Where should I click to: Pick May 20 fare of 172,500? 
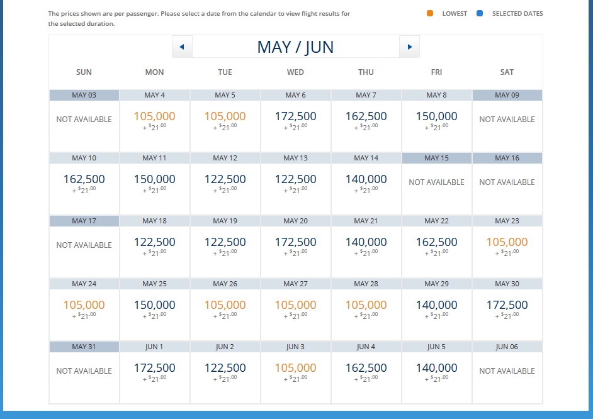[x=295, y=246]
